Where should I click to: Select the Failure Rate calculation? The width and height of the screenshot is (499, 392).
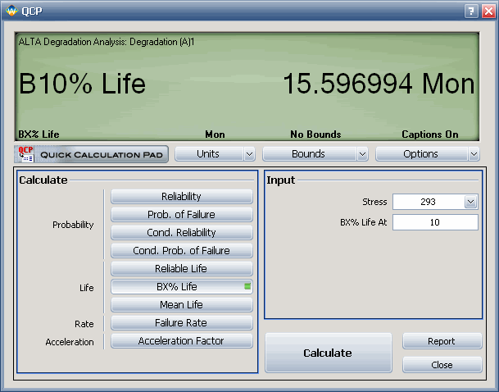181,323
